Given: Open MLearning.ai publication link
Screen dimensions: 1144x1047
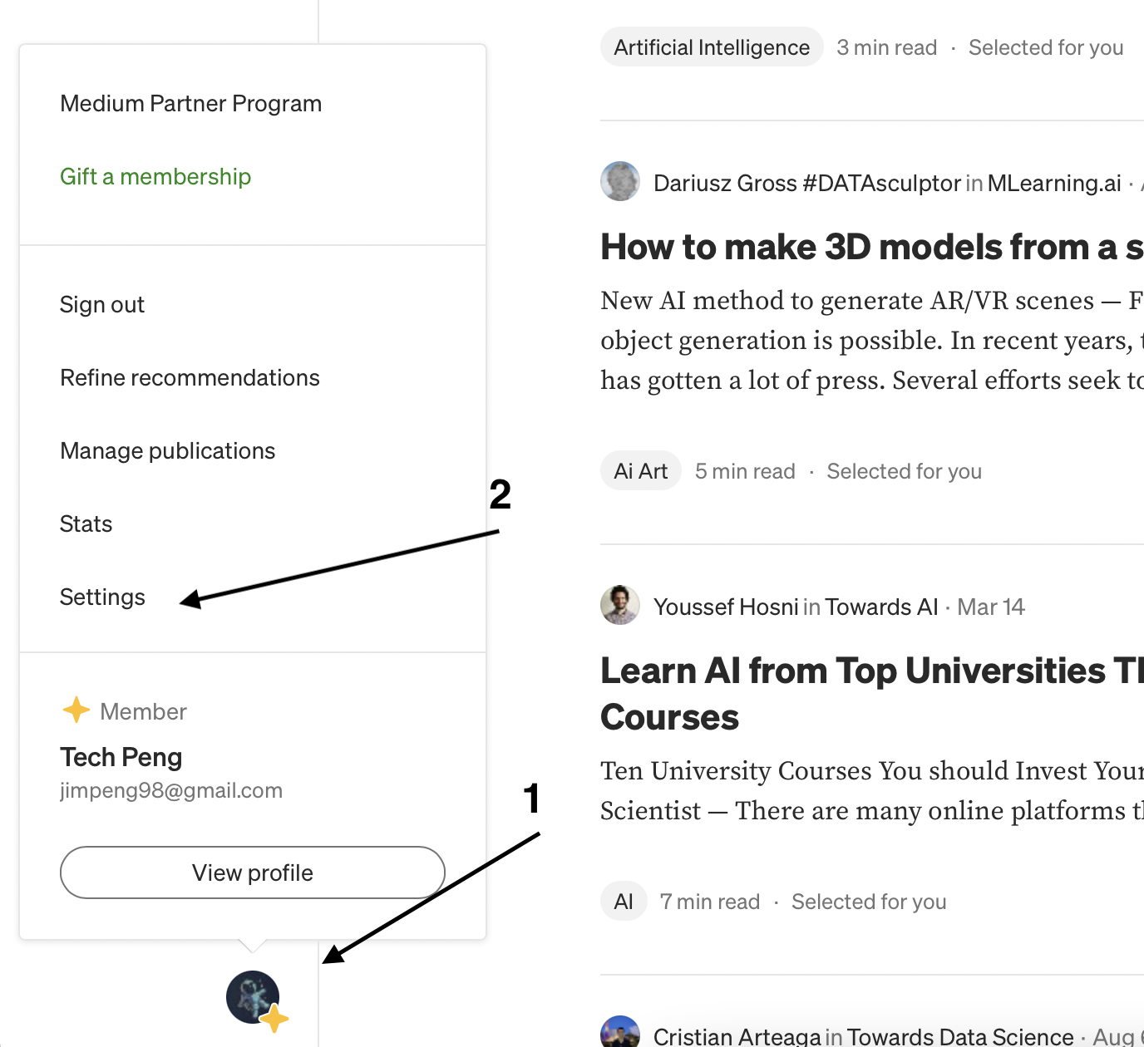Looking at the screenshot, I should (1054, 183).
